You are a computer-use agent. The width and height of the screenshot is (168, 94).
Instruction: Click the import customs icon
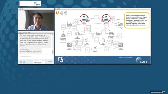(x=121, y=45)
